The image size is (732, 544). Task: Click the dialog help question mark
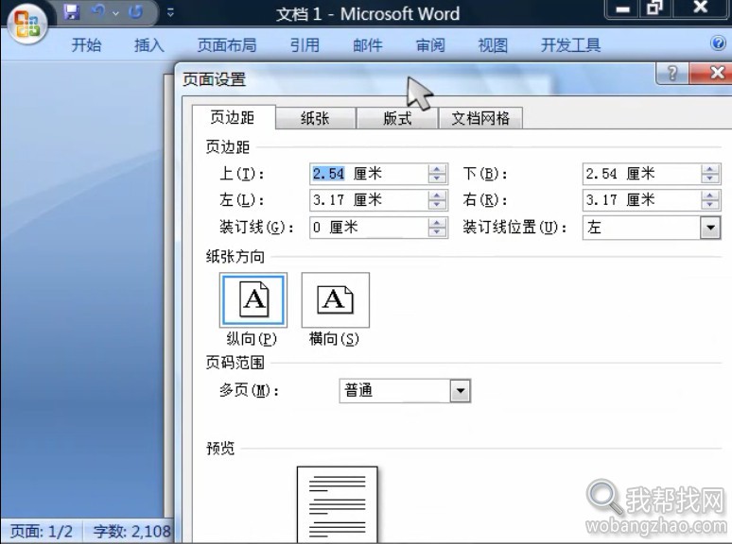(672, 73)
